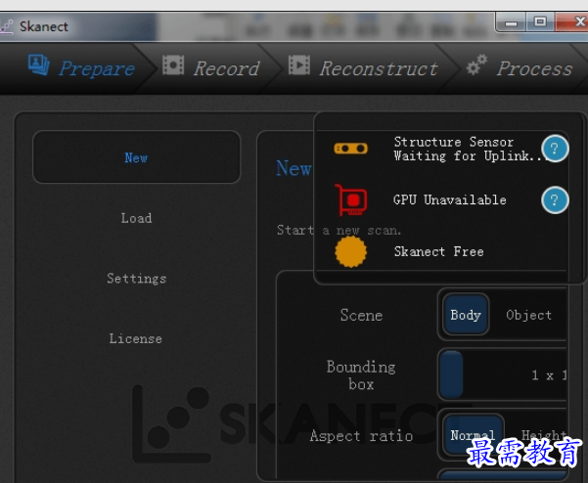Screen dimensions: 588x483
Task: Minimize the Skanect window
Action: coord(511,22)
